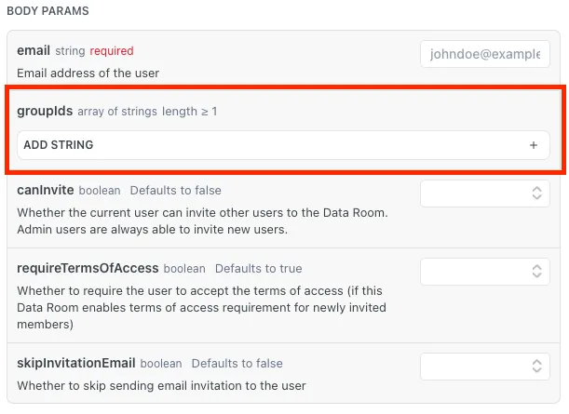Click the 'array of strings' type label
Image resolution: width=569 pixels, height=414 pixels.
pyautogui.click(x=117, y=112)
